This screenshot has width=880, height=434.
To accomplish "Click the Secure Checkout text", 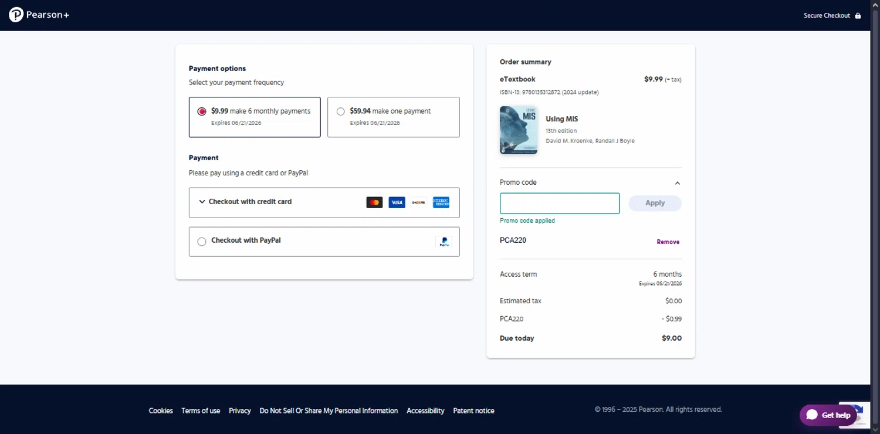I will (x=827, y=15).
